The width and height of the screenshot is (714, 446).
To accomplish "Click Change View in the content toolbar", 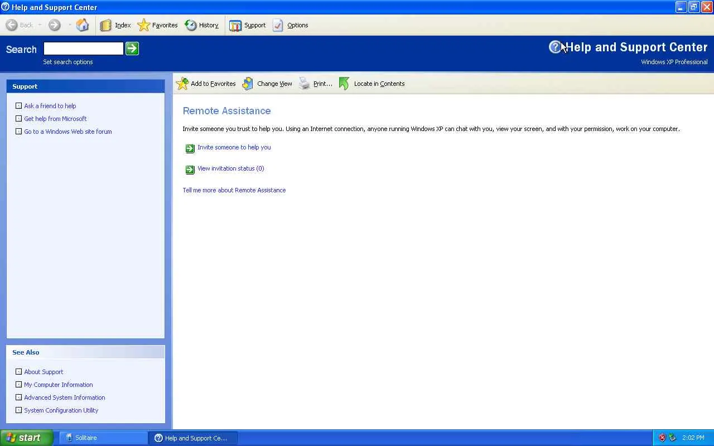I will point(267,84).
